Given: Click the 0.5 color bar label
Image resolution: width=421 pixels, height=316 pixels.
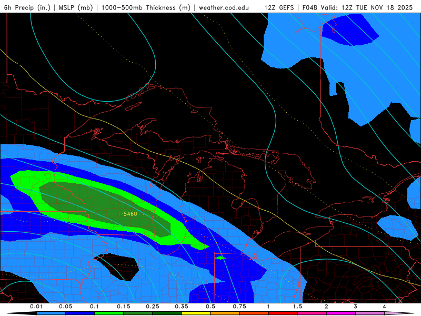Looking at the screenshot, I should pyautogui.click(x=210, y=307).
